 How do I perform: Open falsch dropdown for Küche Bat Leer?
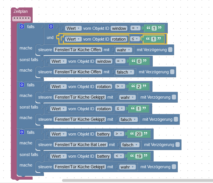[x=130, y=145]
